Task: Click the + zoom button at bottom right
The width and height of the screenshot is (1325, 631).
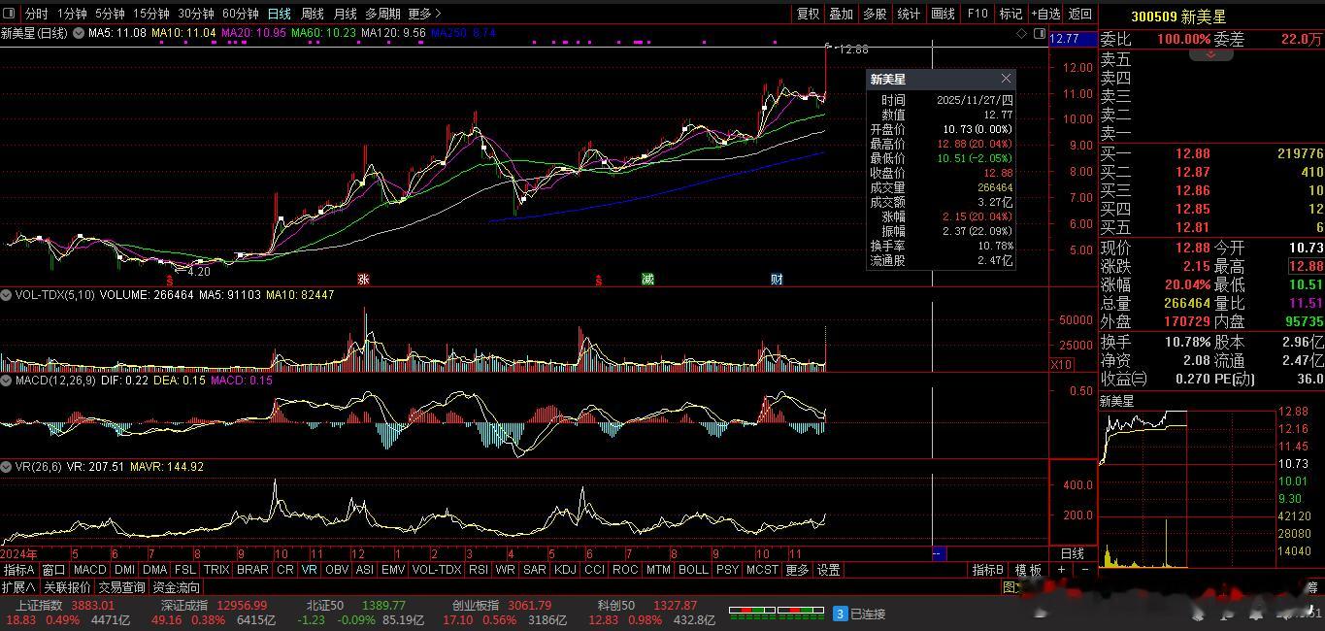Action: (1063, 570)
